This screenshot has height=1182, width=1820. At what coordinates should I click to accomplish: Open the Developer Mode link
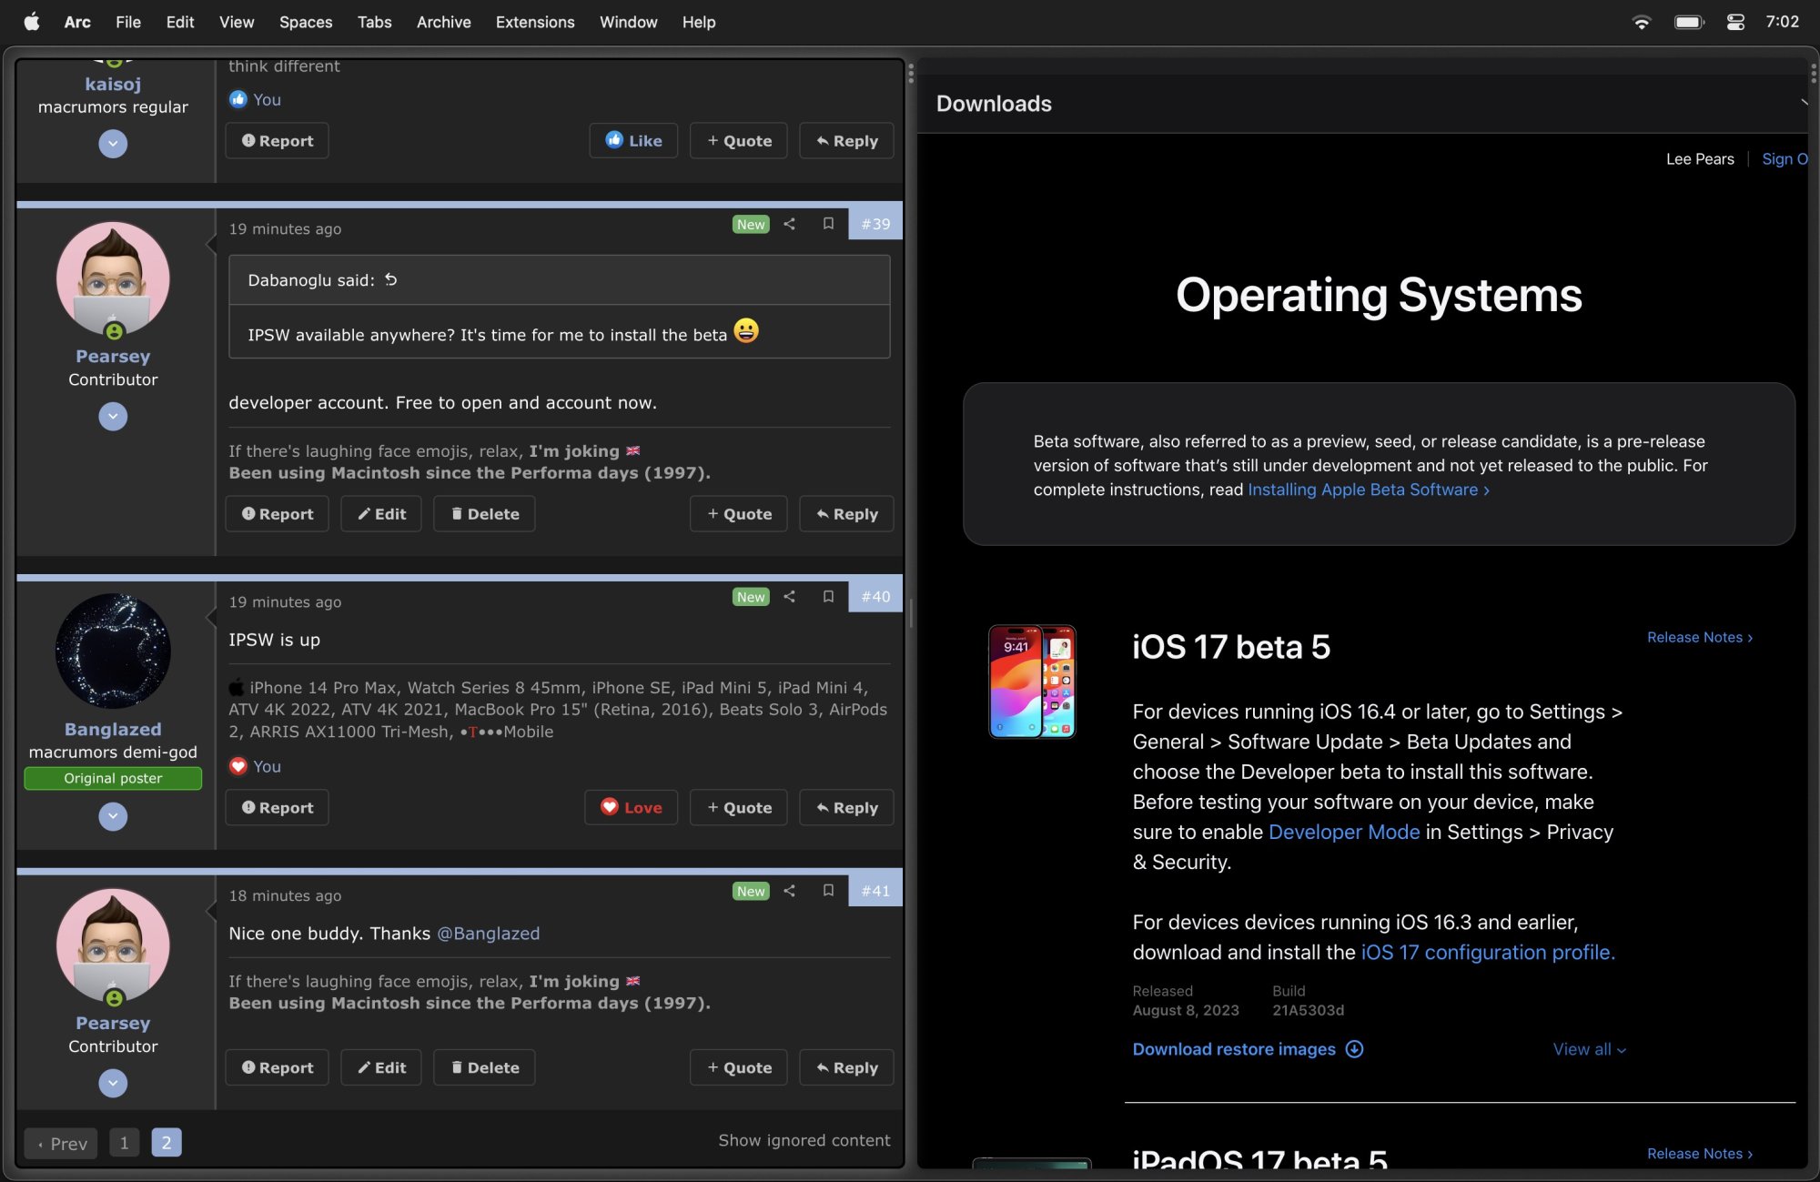coord(1344,832)
